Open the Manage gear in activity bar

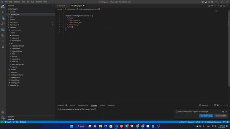(3, 118)
